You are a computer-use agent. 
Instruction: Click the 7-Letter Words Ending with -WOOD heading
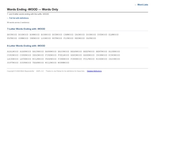coord(26,29)
